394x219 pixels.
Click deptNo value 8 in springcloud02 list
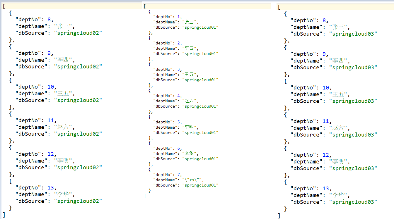(49, 20)
